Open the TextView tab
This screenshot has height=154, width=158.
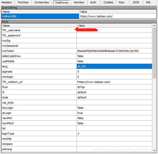tap(23, 2)
